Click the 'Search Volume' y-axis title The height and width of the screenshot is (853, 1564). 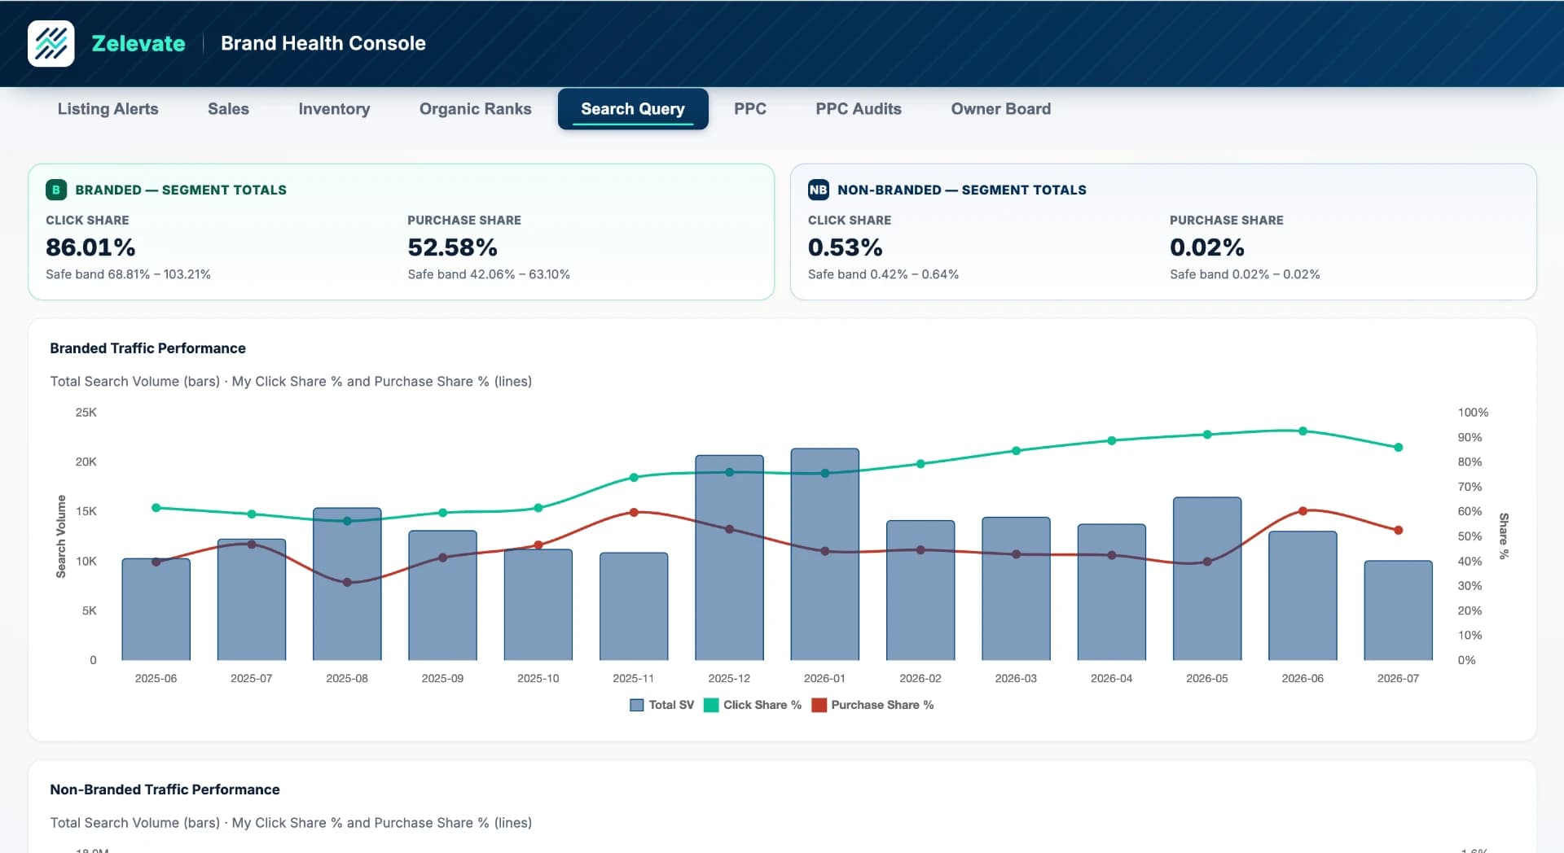(x=61, y=536)
